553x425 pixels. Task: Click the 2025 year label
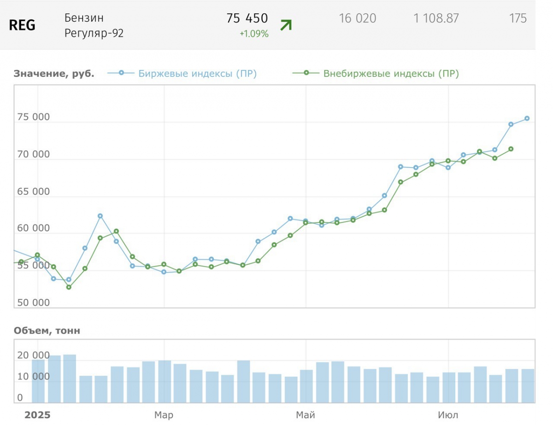click(37, 415)
